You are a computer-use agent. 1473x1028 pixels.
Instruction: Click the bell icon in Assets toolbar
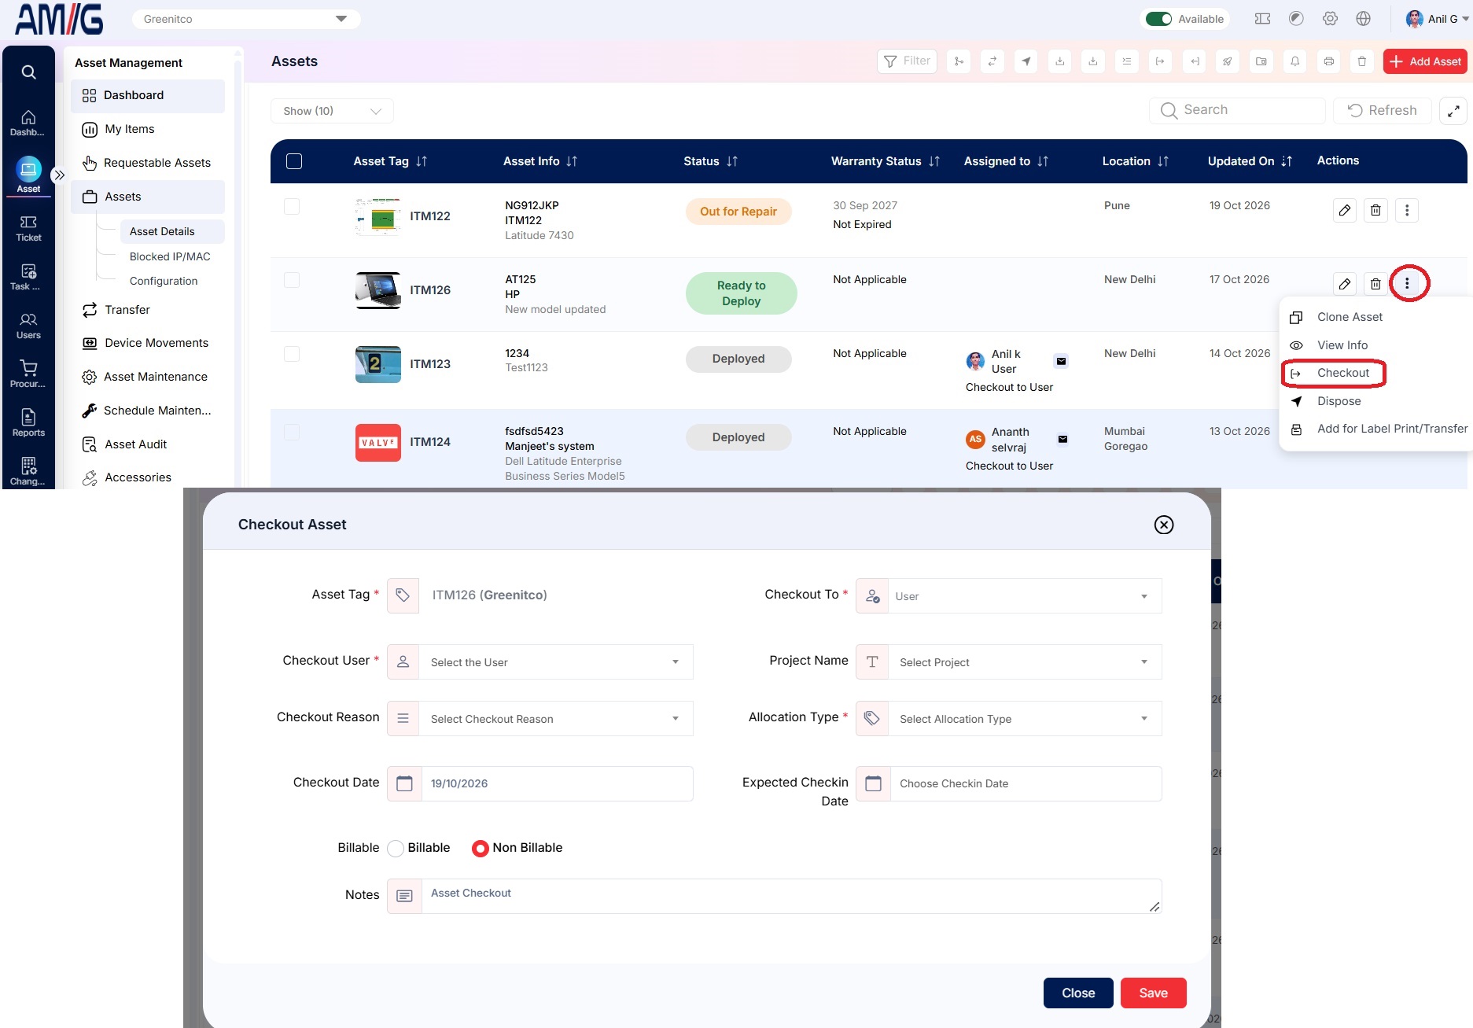1295,61
